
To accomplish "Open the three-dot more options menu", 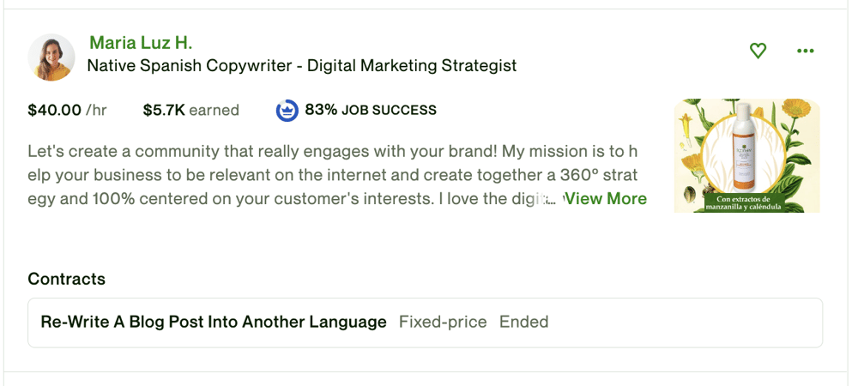I will click(805, 51).
